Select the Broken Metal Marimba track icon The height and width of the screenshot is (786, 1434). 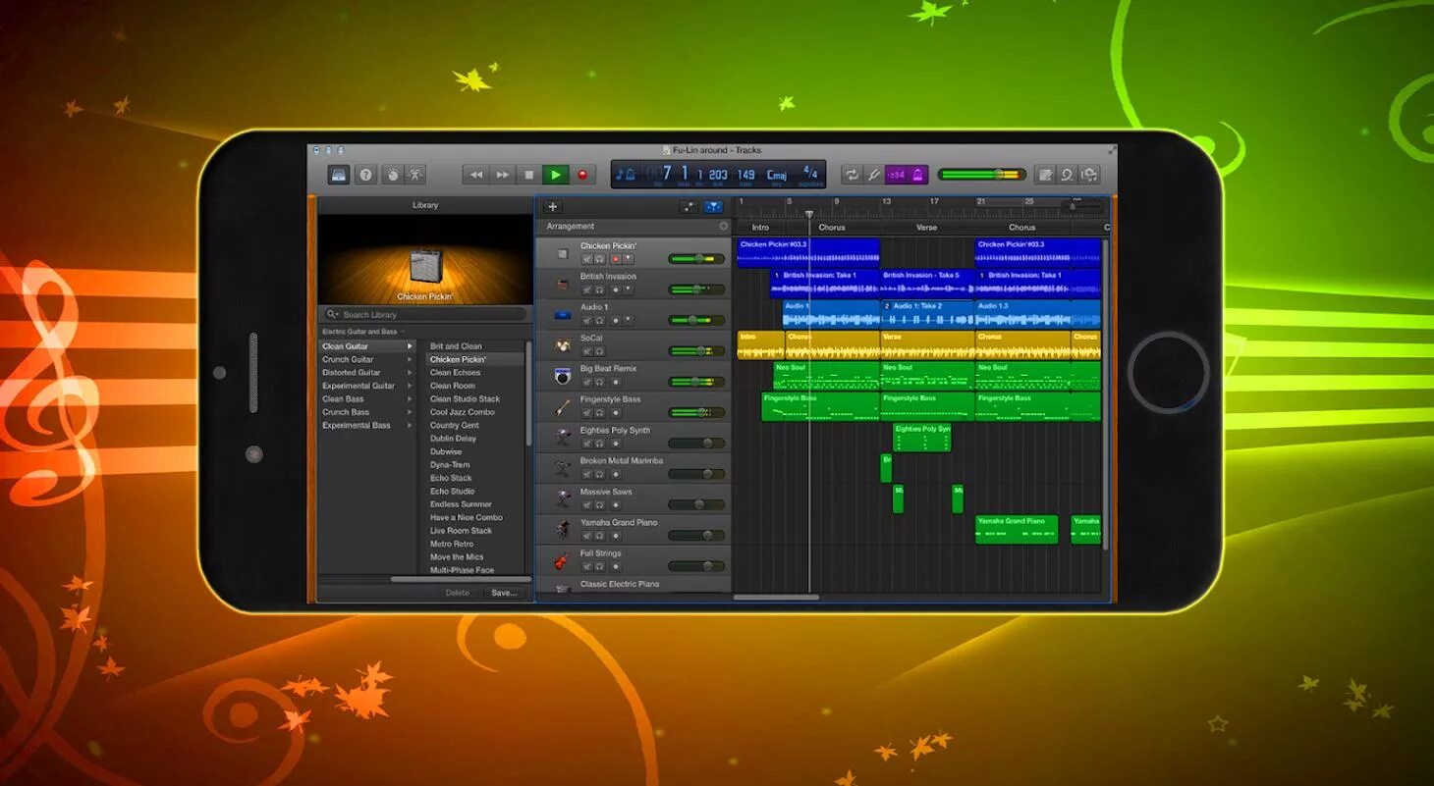tap(563, 468)
